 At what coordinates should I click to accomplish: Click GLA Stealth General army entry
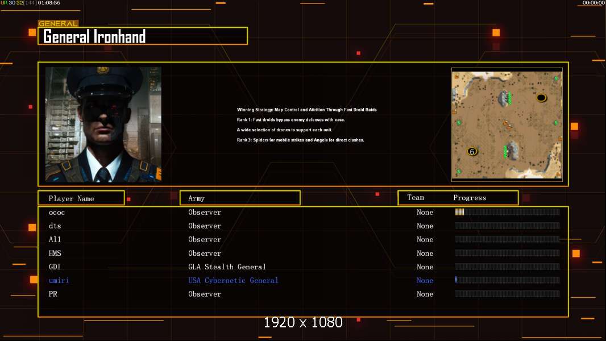click(x=227, y=267)
